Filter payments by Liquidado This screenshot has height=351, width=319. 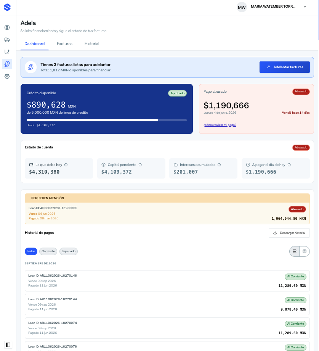coord(68,251)
